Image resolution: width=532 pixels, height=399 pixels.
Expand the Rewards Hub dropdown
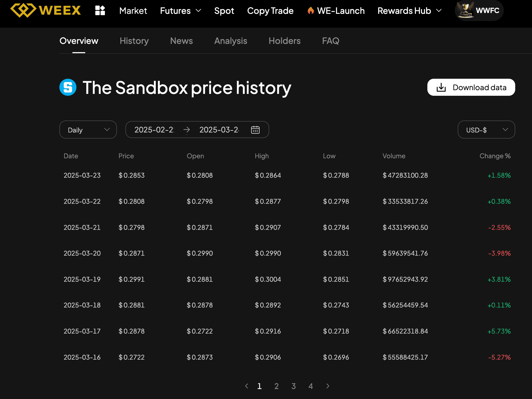coord(439,11)
